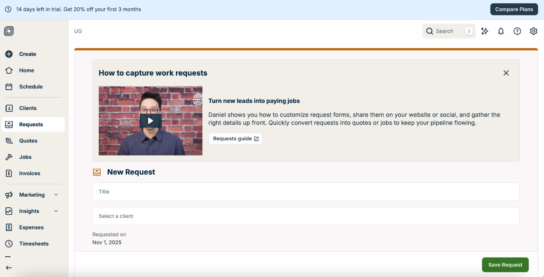
Task: Navigate to Clients via its sidebar icon
Action: (x=10, y=108)
